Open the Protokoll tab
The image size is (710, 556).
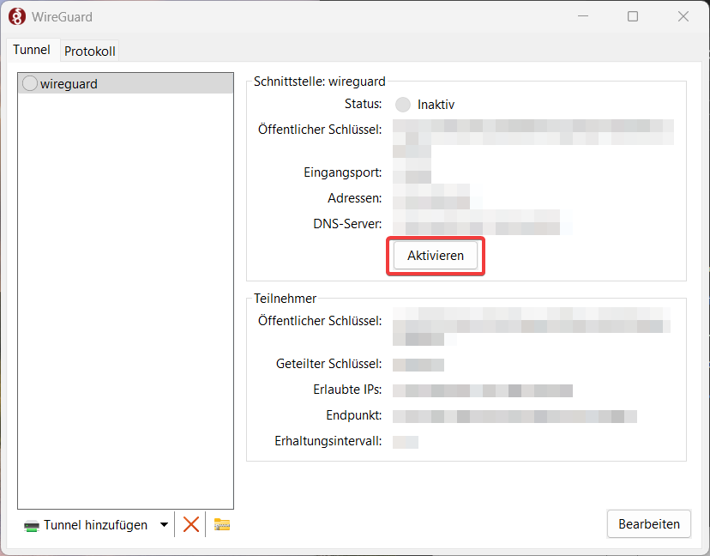click(x=90, y=51)
